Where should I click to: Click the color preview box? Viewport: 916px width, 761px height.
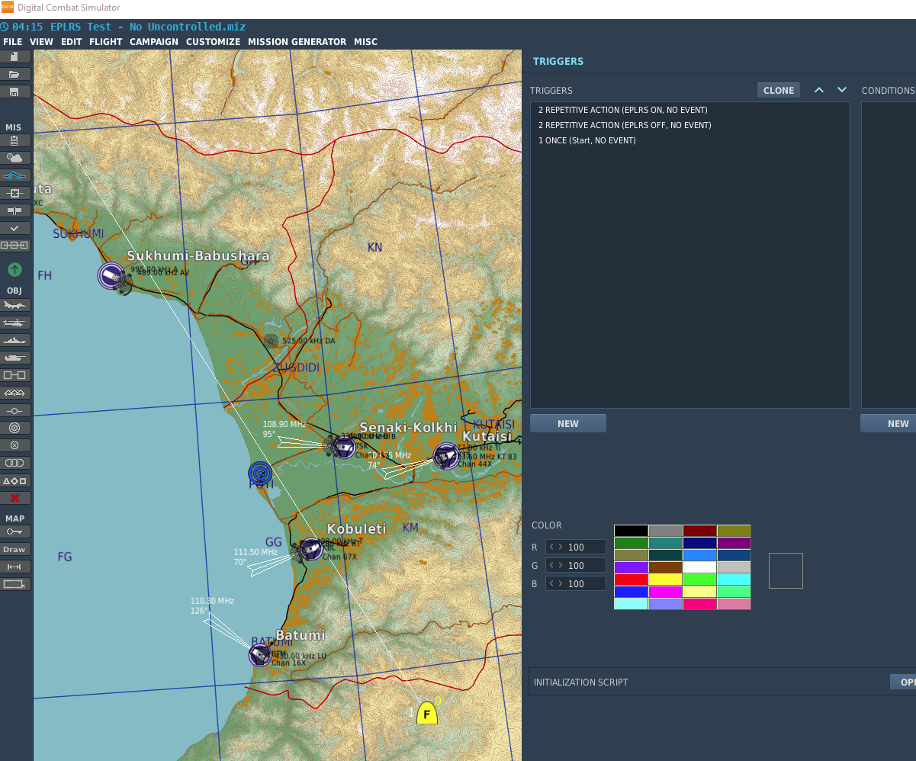(x=786, y=570)
